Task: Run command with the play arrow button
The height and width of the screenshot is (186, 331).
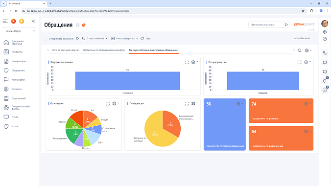Action: [x=286, y=24]
